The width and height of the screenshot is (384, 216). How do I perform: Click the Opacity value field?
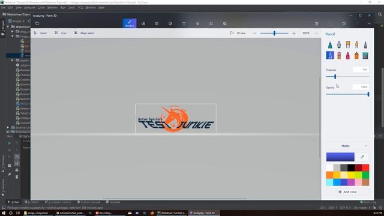pos(361,87)
